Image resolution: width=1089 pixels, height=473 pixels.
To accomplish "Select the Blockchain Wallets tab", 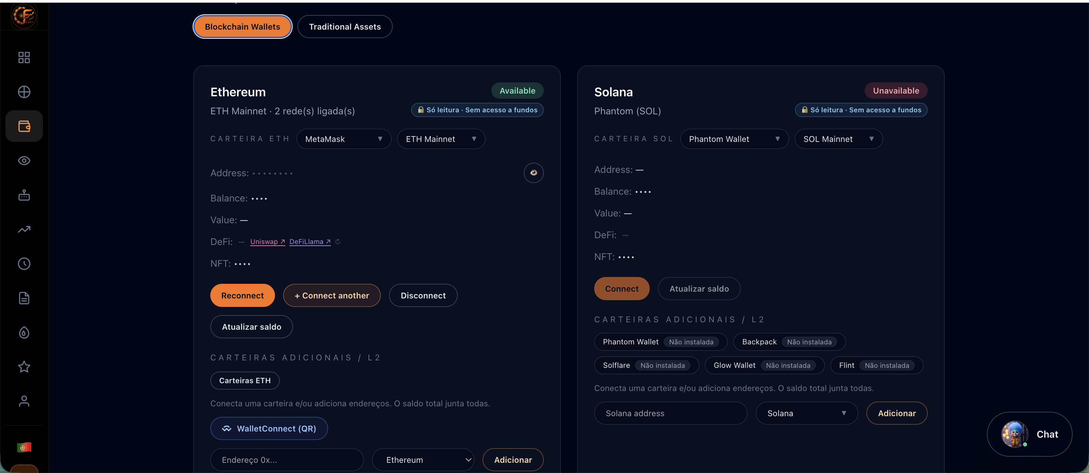I will coord(243,27).
